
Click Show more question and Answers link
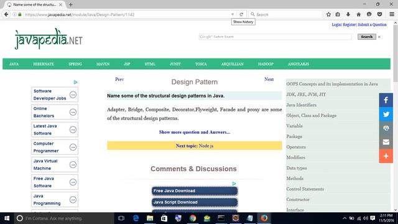(x=195, y=132)
